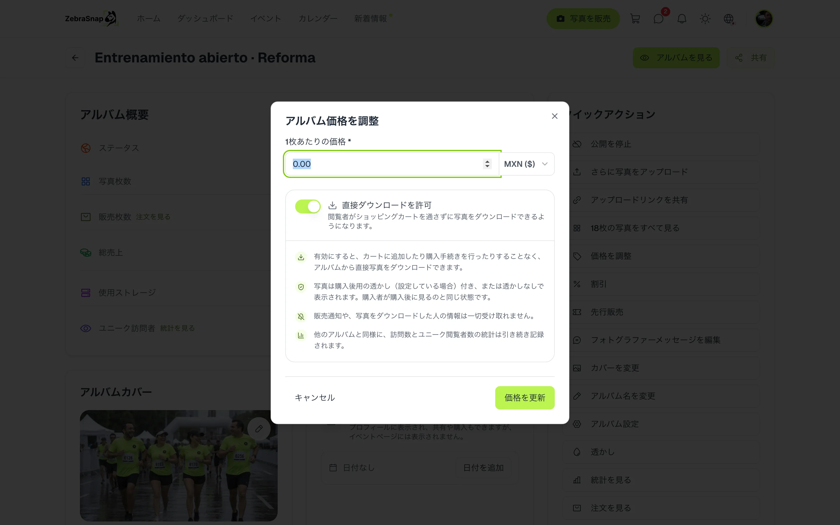Toggle the 直接ダウンロードを許可 switch
The width and height of the screenshot is (840, 525).
307,206
